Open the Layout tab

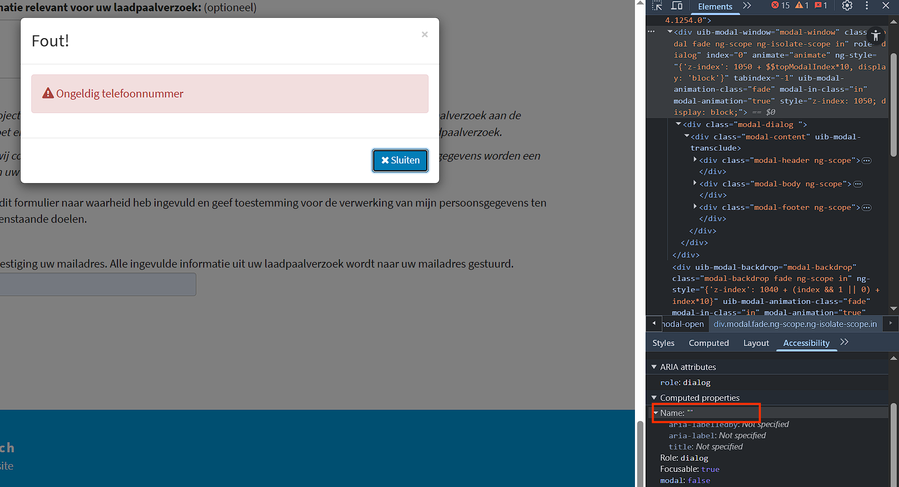pos(756,343)
